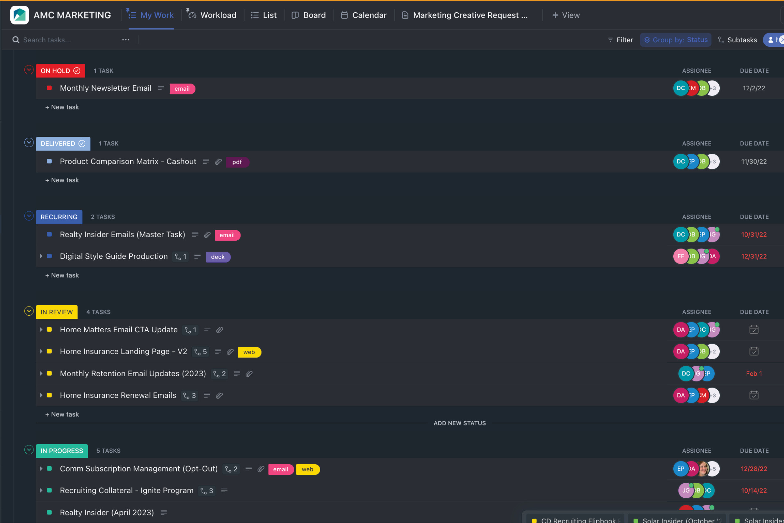Open the Group by: Status dropdown

click(x=675, y=40)
